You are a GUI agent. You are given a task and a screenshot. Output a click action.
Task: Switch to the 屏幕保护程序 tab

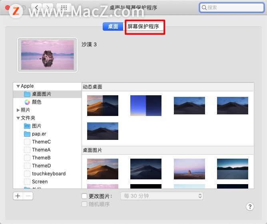(144, 27)
